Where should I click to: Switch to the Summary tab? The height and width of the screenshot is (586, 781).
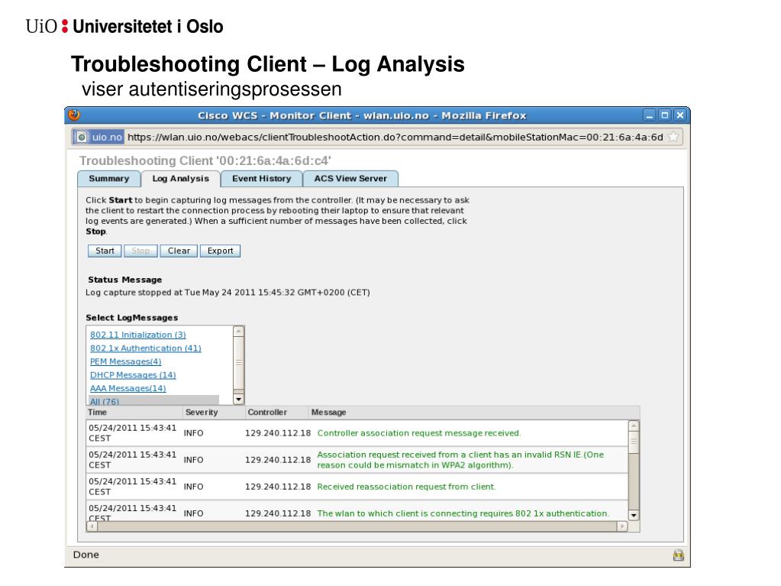coord(109,179)
